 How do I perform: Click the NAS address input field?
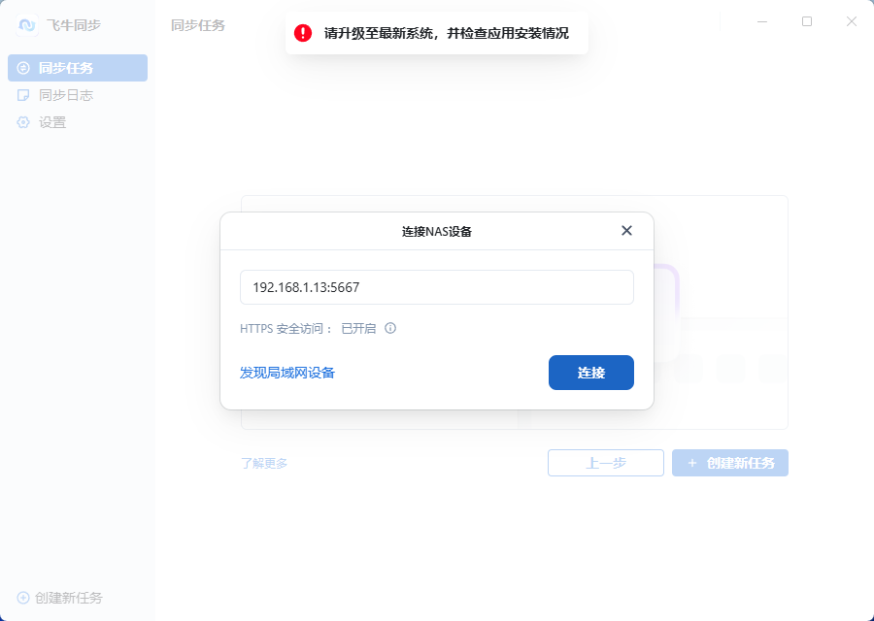(436, 287)
